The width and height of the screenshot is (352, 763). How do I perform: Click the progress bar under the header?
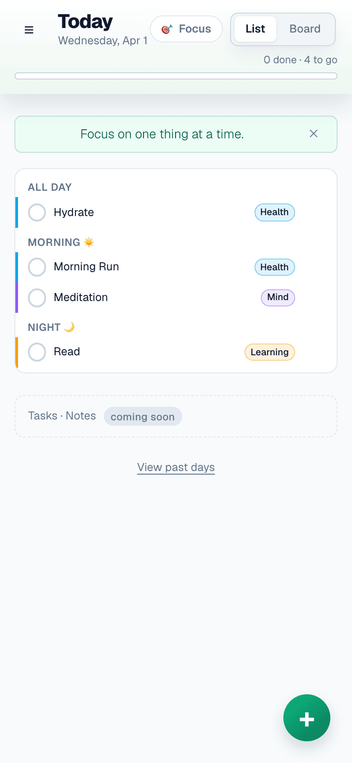point(176,75)
